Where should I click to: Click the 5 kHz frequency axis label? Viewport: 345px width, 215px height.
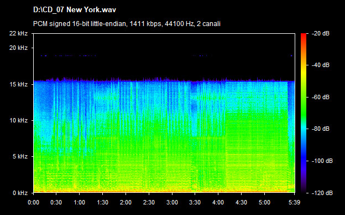(20, 157)
